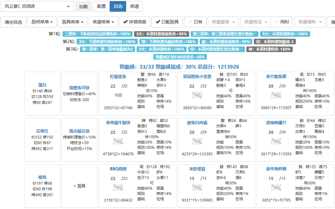Screen dimensions: 335x209
Task: Expand the 菜谱菜单 dropdown
Action: [103, 22]
